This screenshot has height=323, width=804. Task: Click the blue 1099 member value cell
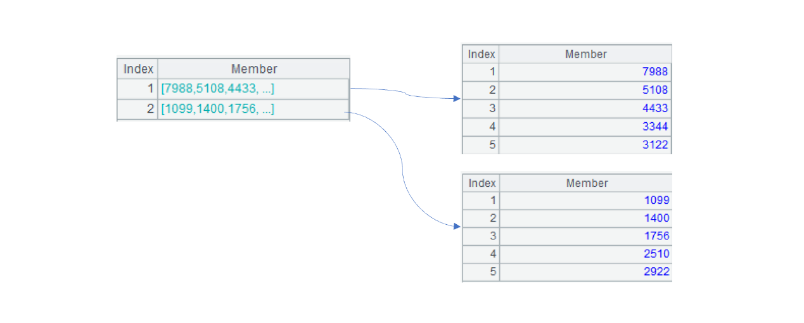coord(656,200)
